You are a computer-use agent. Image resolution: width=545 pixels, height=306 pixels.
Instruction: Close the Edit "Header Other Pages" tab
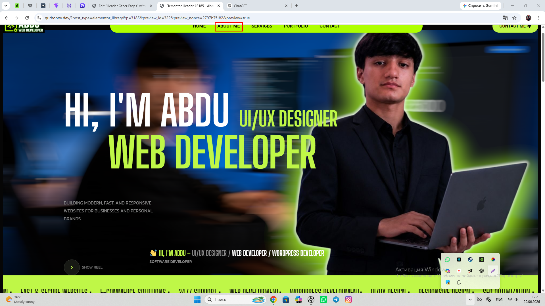151,6
